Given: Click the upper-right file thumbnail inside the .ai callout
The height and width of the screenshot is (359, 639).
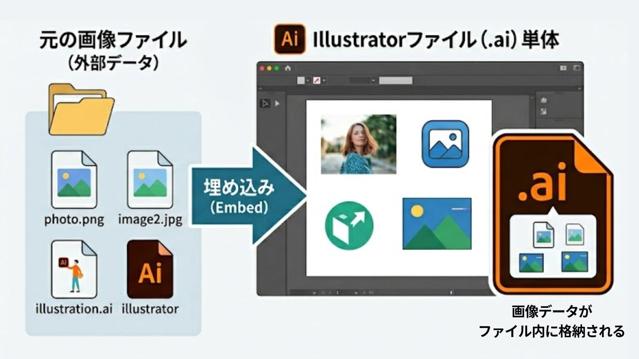Looking at the screenshot, I should pos(575,234).
